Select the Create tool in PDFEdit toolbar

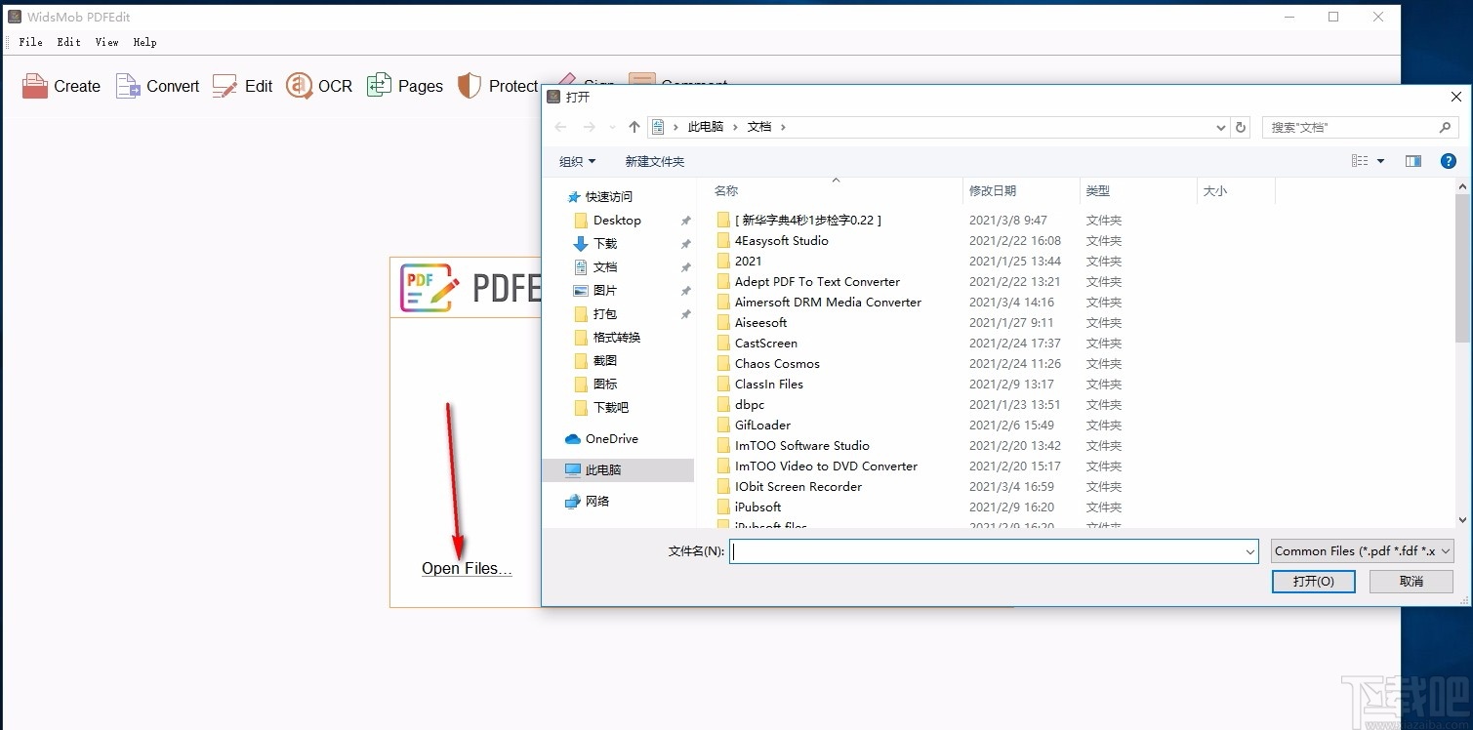coord(61,86)
